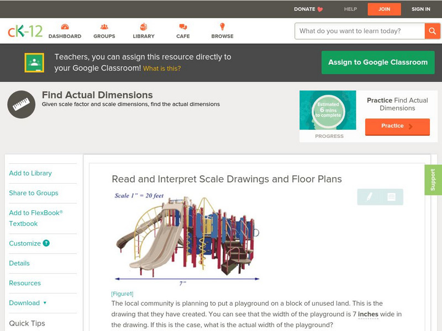Image resolution: width=442 pixels, height=331 pixels.
Task: Click Share to Groups
Action: 34,193
